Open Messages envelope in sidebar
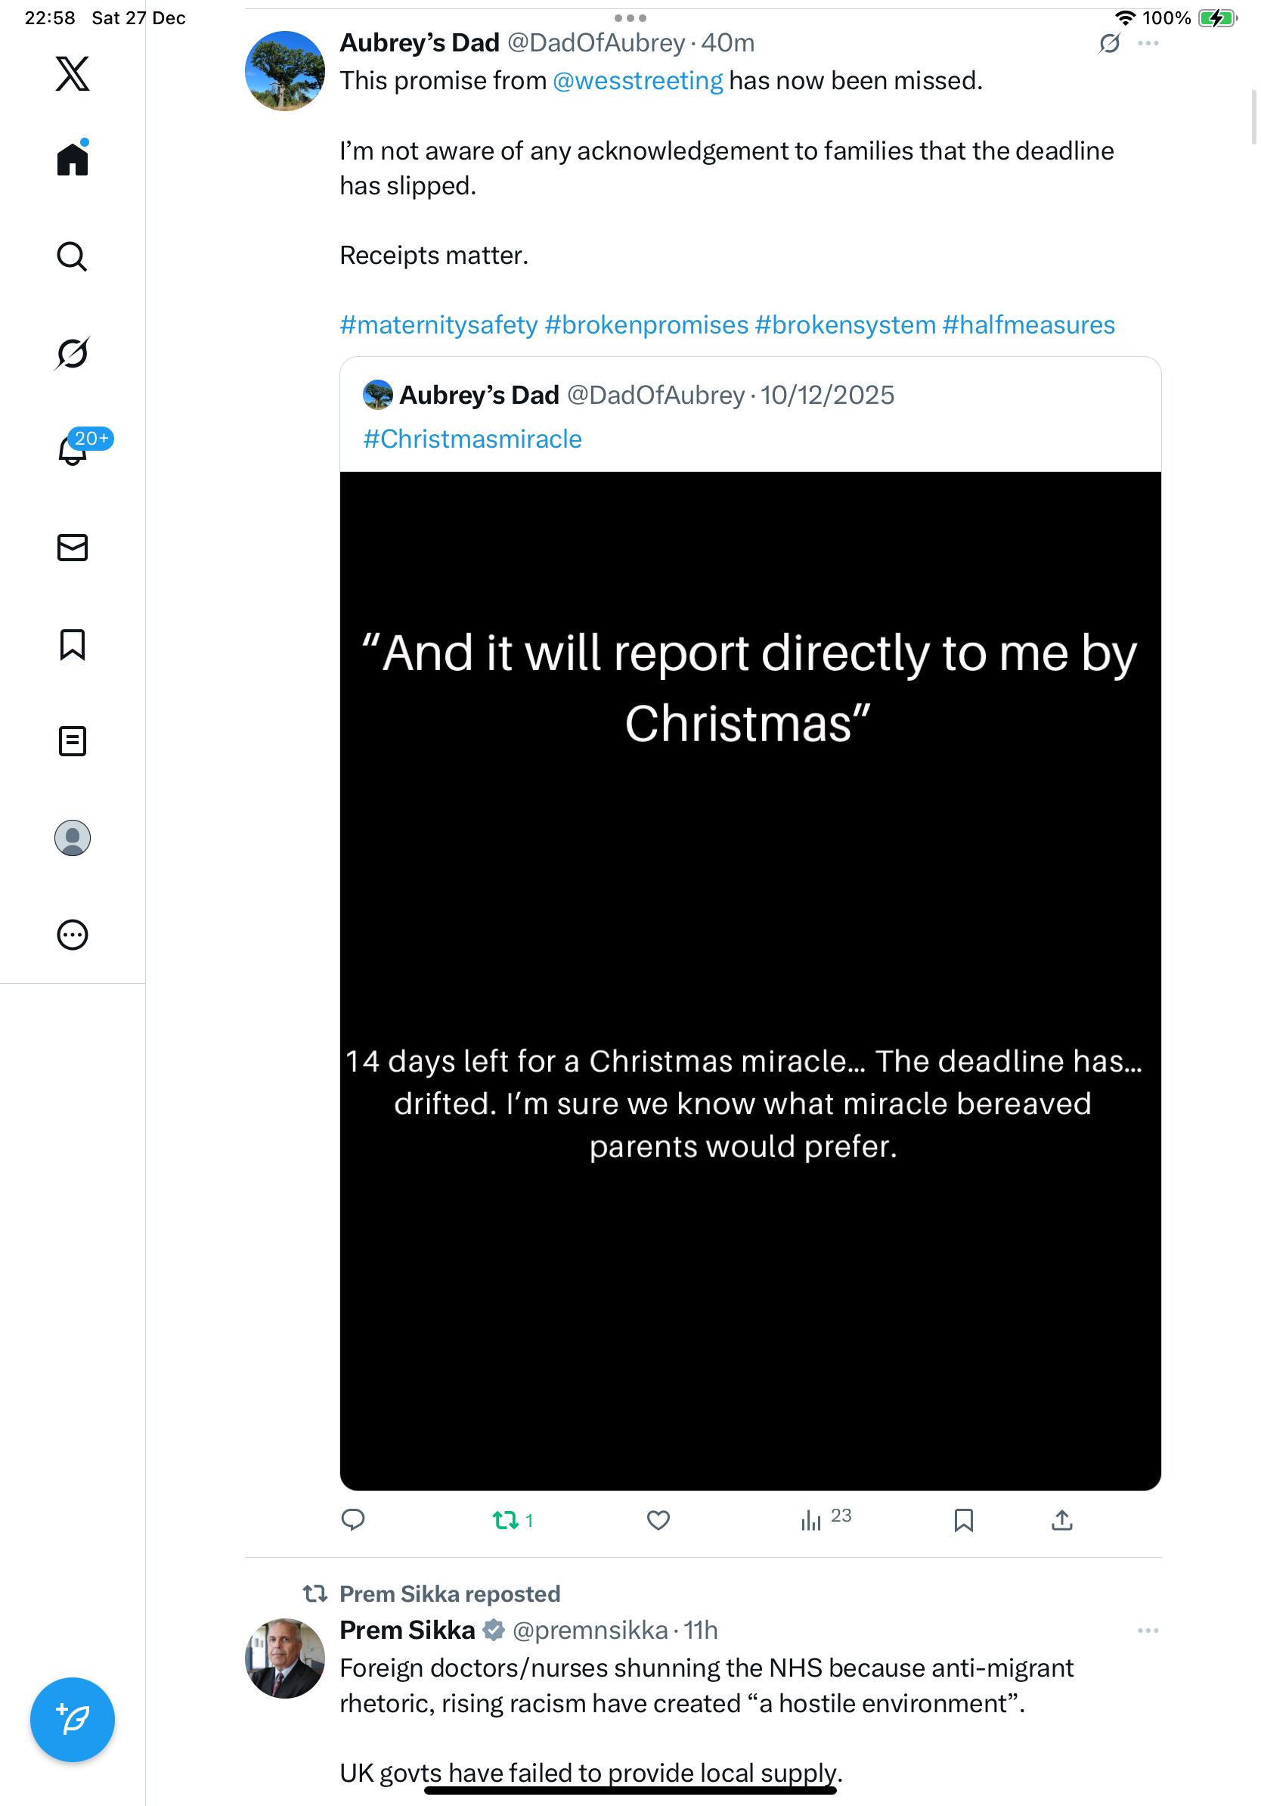Viewport: 1261px width, 1806px height. point(73,548)
